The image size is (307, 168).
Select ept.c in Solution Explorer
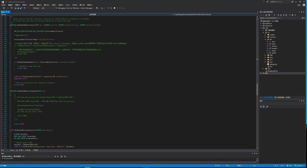coord(273,42)
